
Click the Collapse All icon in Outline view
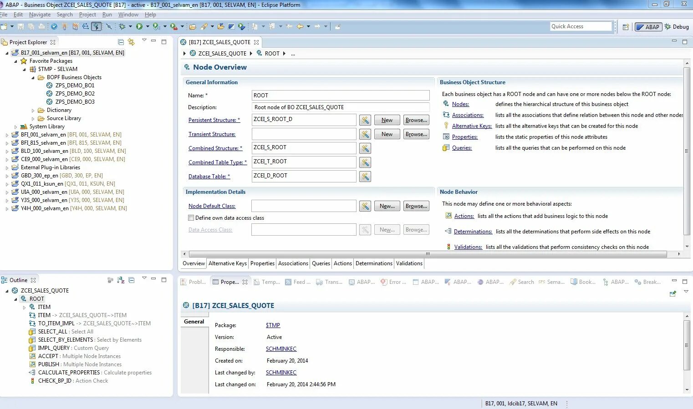point(132,280)
